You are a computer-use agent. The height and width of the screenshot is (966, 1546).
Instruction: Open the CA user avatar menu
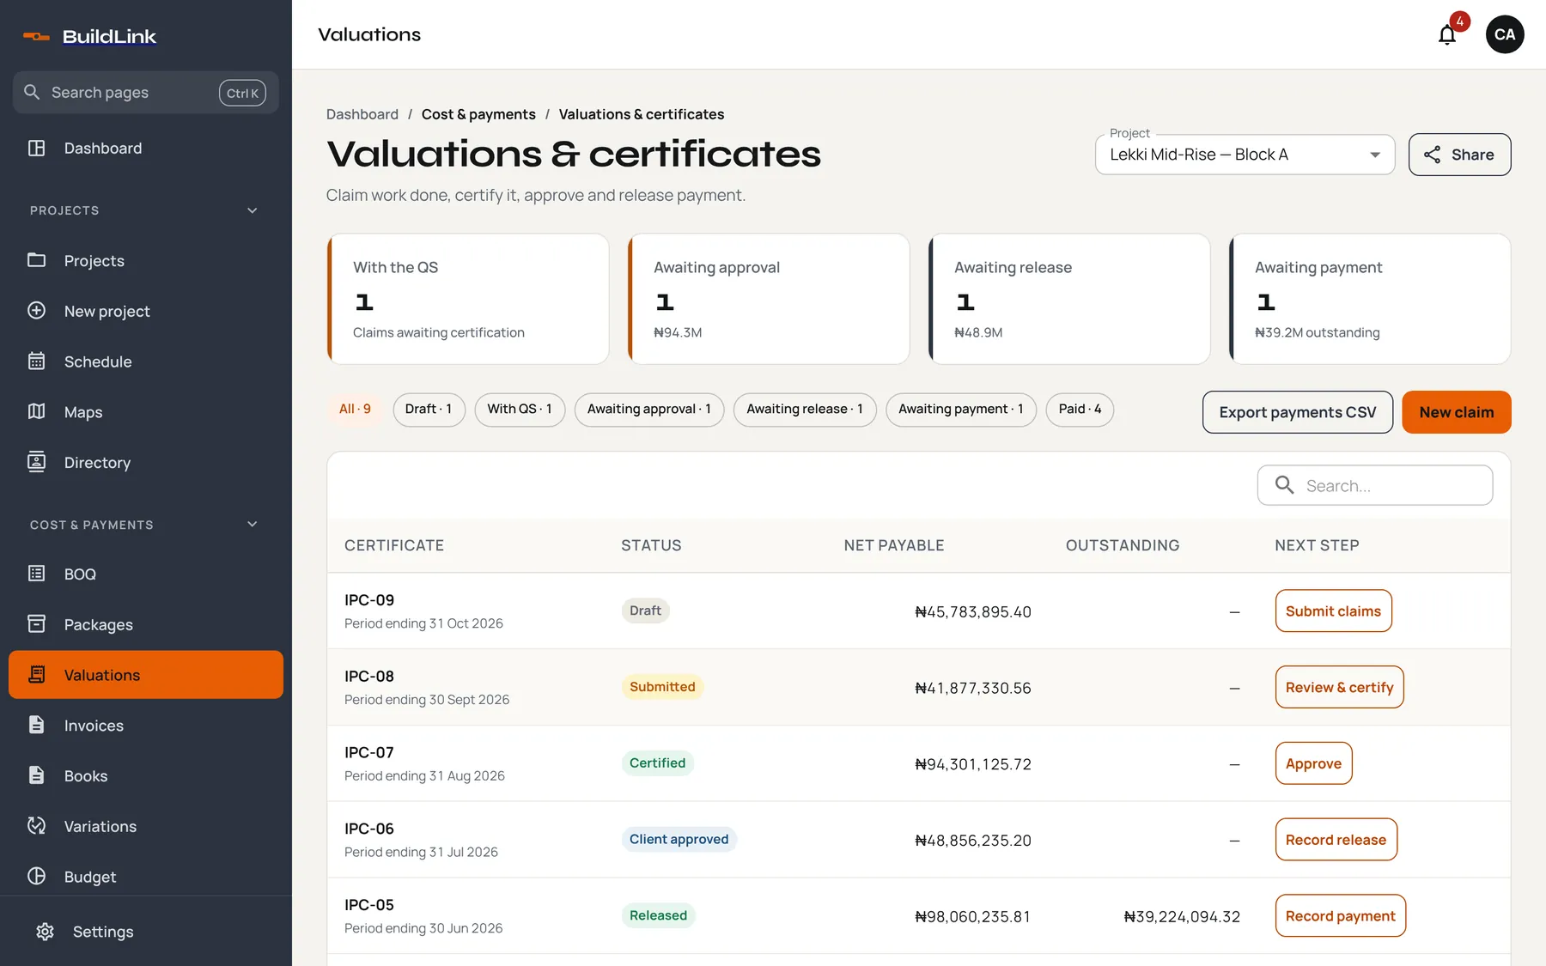pyautogui.click(x=1505, y=34)
